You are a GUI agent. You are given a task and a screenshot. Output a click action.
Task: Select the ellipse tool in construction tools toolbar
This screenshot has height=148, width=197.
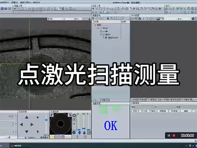pyautogui.click(x=108, y=9)
